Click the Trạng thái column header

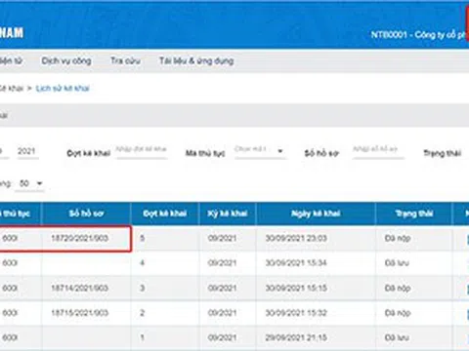(x=413, y=214)
